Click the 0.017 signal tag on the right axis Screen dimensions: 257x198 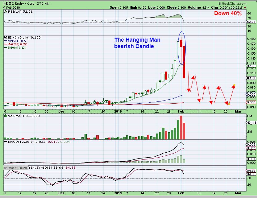click(251, 148)
